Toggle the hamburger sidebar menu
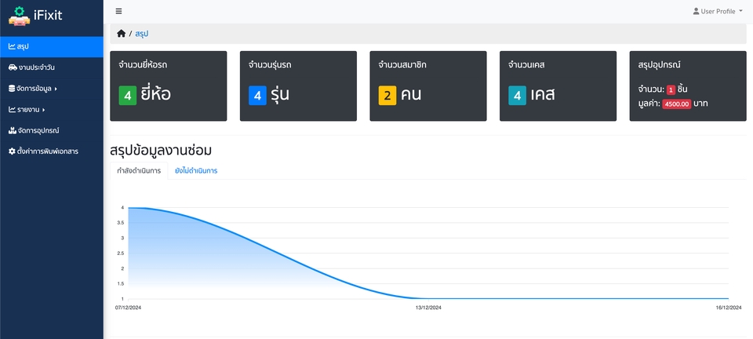This screenshot has width=753, height=339. 118,11
